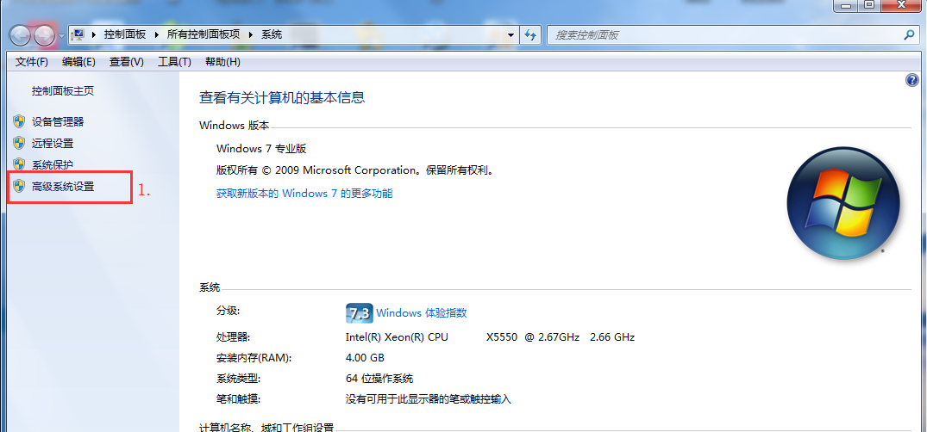Click shield icon beside 高级系统设置

(x=19, y=187)
